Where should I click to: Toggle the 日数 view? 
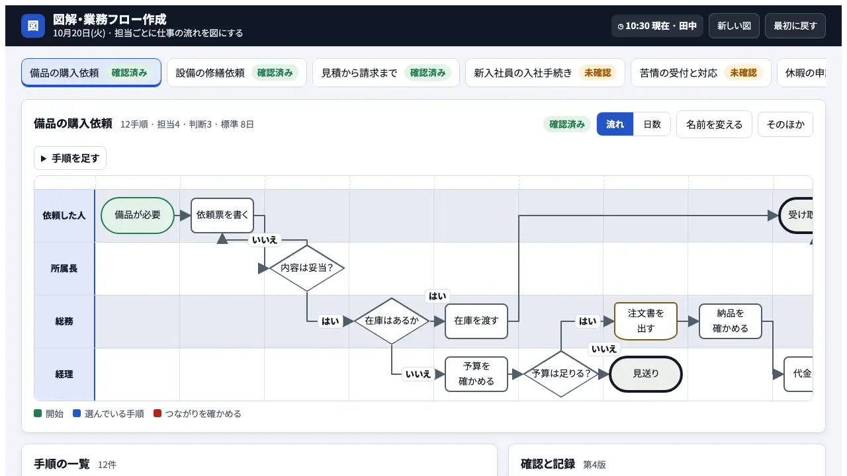(x=652, y=124)
